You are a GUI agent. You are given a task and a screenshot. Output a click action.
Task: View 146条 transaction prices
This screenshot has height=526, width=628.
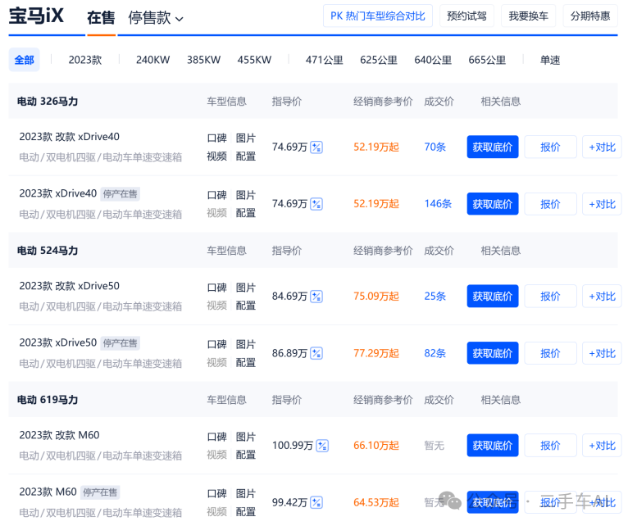(438, 204)
